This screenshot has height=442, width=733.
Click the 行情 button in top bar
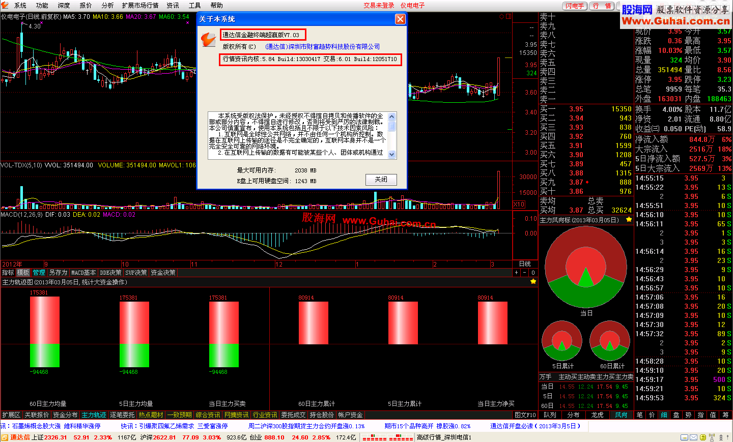[602, 6]
